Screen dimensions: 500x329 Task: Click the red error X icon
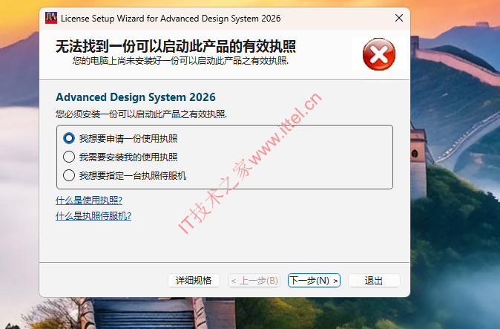coord(378,54)
